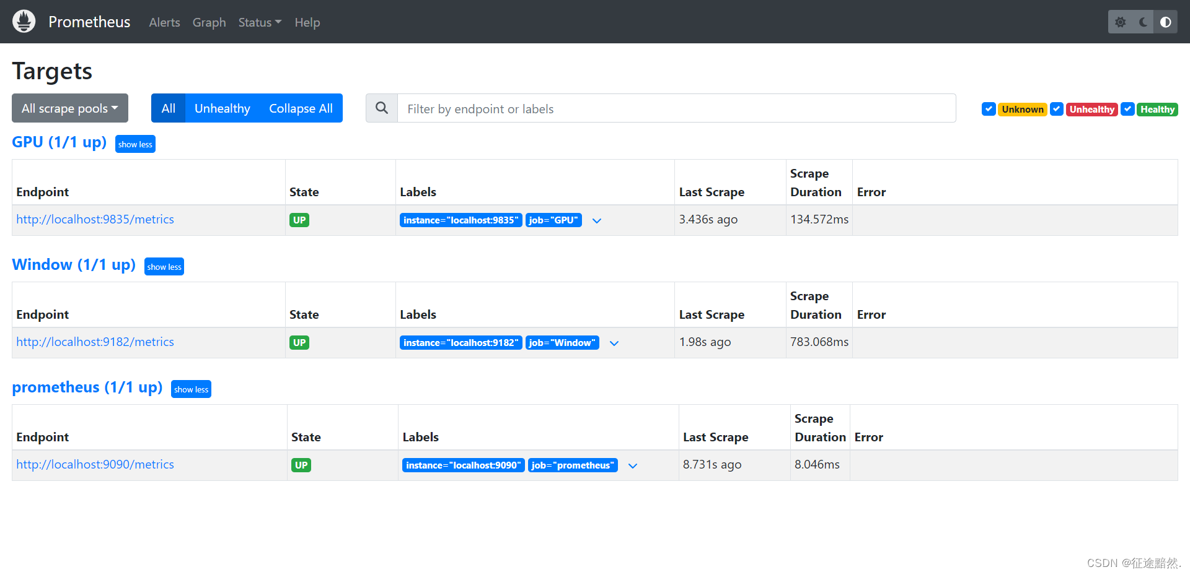Open the All scrape pools dropdown

click(x=70, y=108)
